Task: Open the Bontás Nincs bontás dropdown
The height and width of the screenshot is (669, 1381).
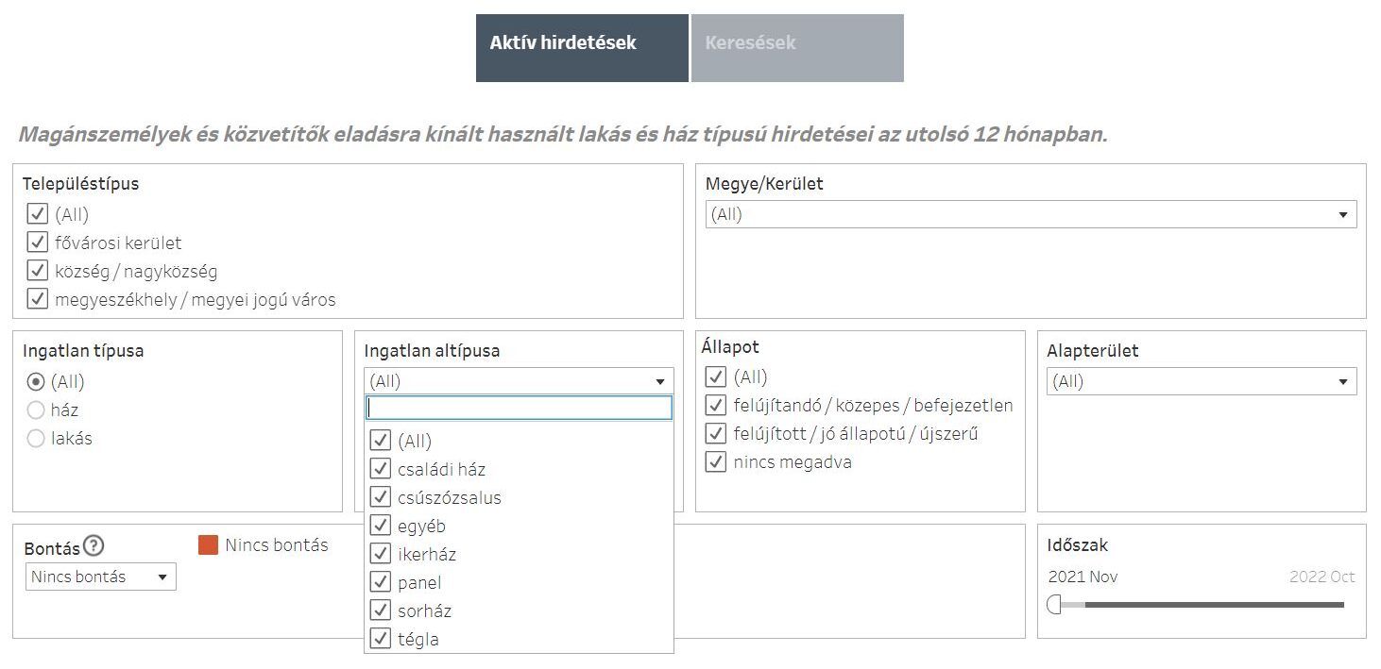Action: click(x=100, y=577)
